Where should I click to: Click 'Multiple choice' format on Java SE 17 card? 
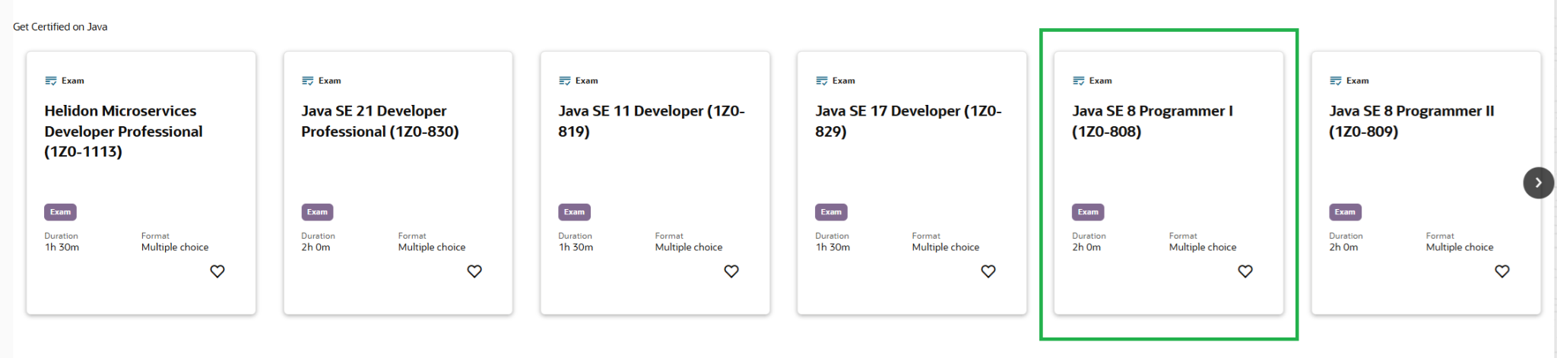[946, 247]
